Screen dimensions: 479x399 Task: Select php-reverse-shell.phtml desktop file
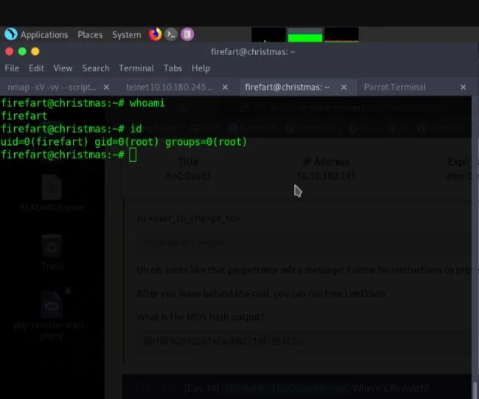(51, 316)
